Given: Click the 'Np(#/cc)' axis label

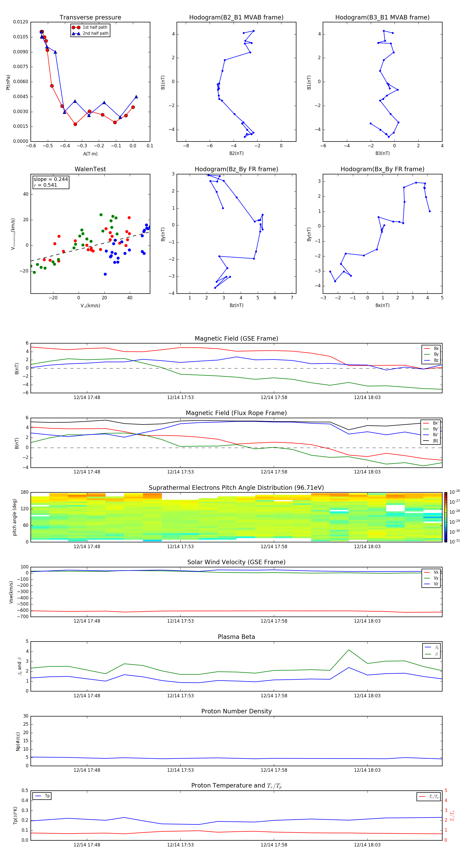Looking at the screenshot, I should click(x=18, y=741).
